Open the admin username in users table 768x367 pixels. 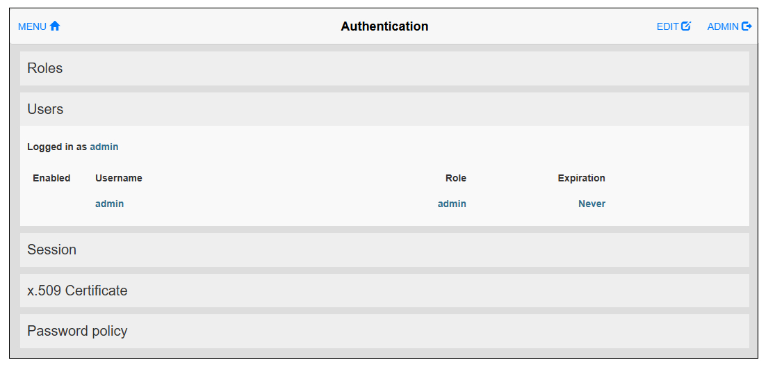(109, 204)
